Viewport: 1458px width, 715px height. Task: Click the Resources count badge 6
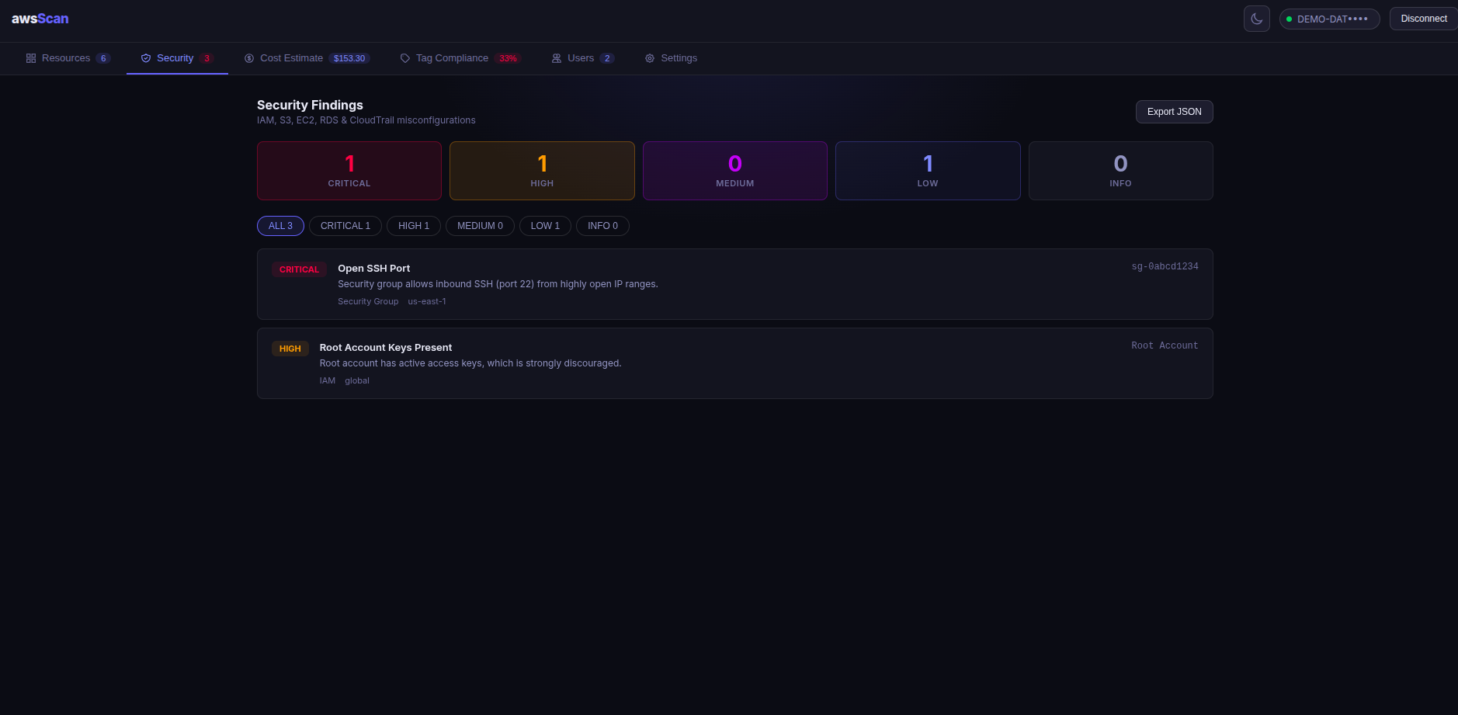103,58
